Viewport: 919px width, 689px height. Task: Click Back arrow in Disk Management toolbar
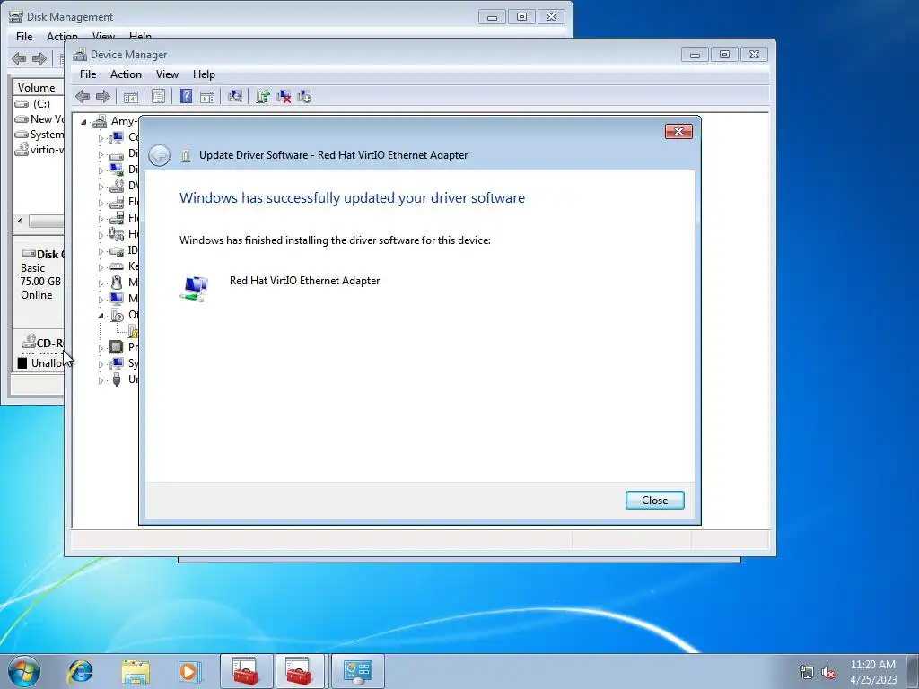click(19, 58)
